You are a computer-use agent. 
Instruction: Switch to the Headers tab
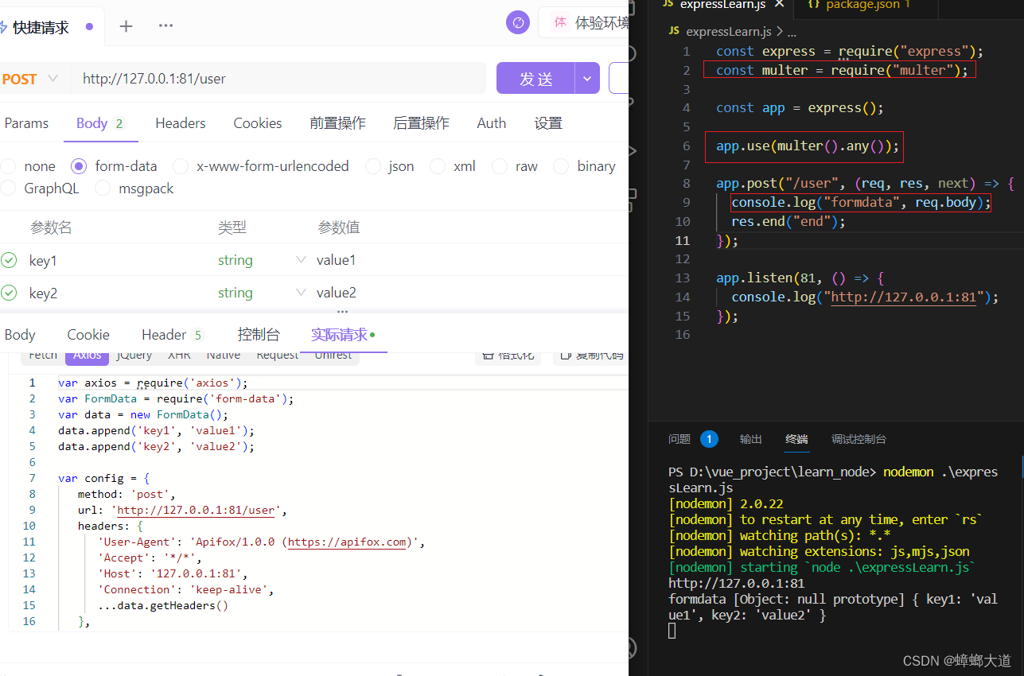181,123
